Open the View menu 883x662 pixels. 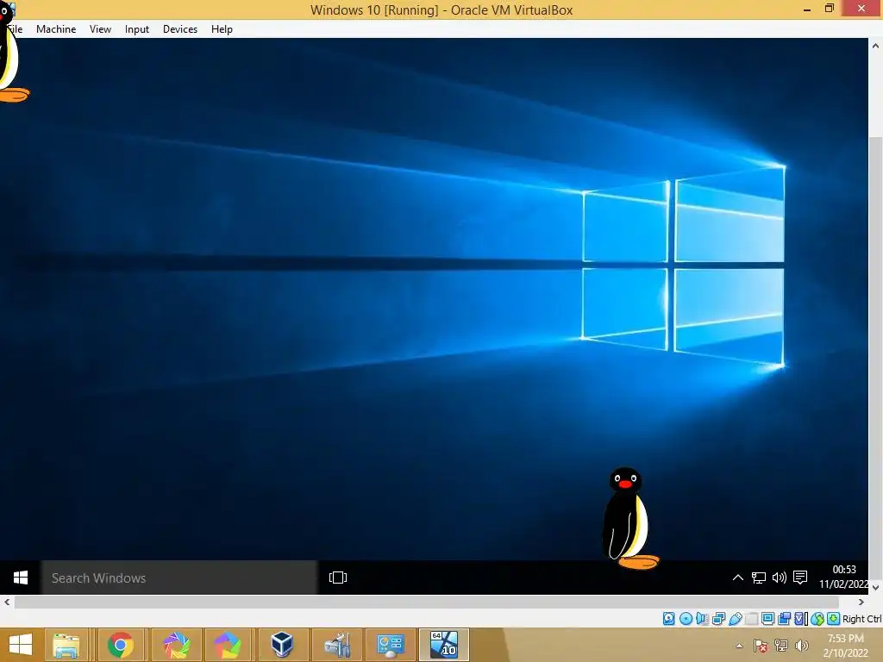tap(100, 29)
